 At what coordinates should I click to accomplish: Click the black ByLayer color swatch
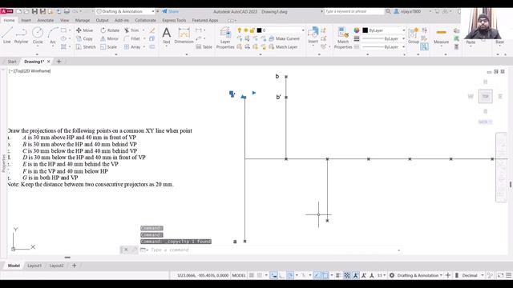[366, 30]
